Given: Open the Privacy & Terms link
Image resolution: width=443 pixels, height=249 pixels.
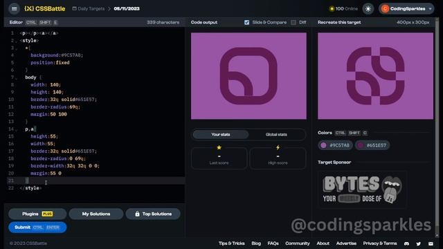Looking at the screenshot, I should pyautogui.click(x=380, y=243).
